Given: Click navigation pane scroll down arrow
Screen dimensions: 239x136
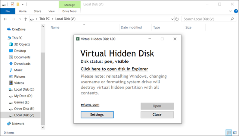Looking at the screenshot, I should [x=43, y=127].
